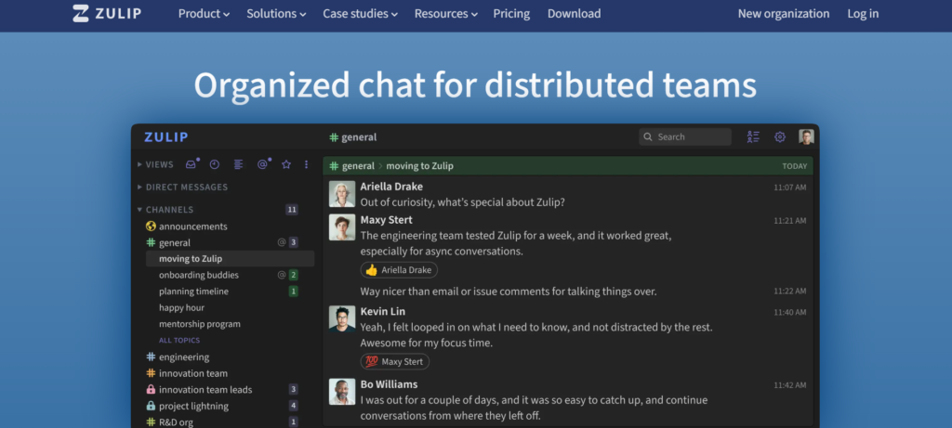Click the thumbs-up reaction from Ariella Drake
This screenshot has width=952, height=428.
(x=399, y=270)
